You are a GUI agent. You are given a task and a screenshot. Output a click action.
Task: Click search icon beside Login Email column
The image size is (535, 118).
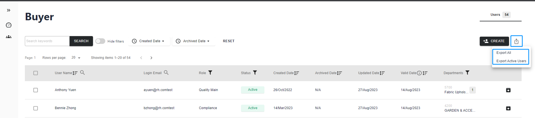pos(166,72)
